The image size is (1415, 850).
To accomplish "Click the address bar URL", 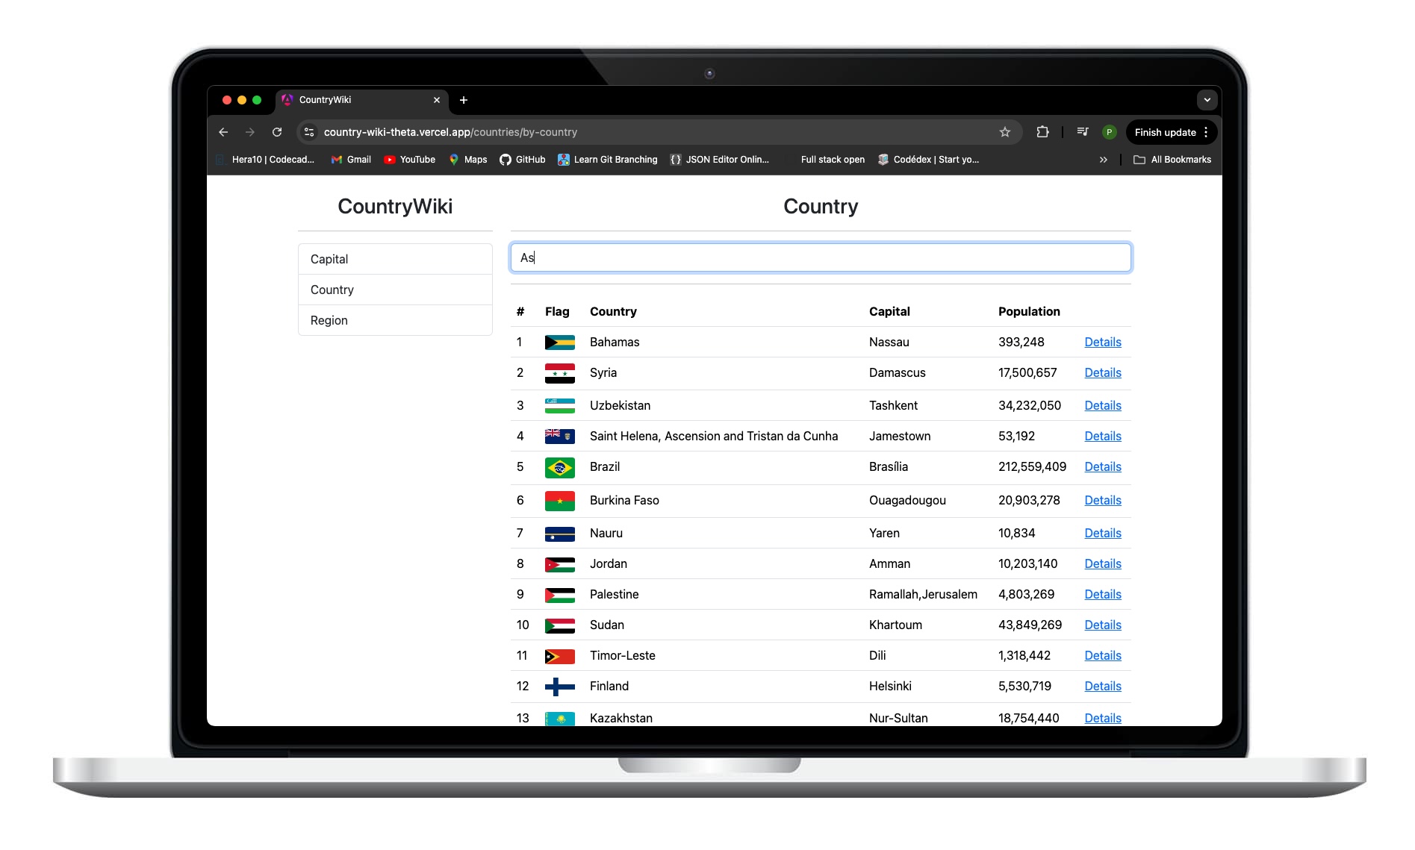I will coord(450,132).
